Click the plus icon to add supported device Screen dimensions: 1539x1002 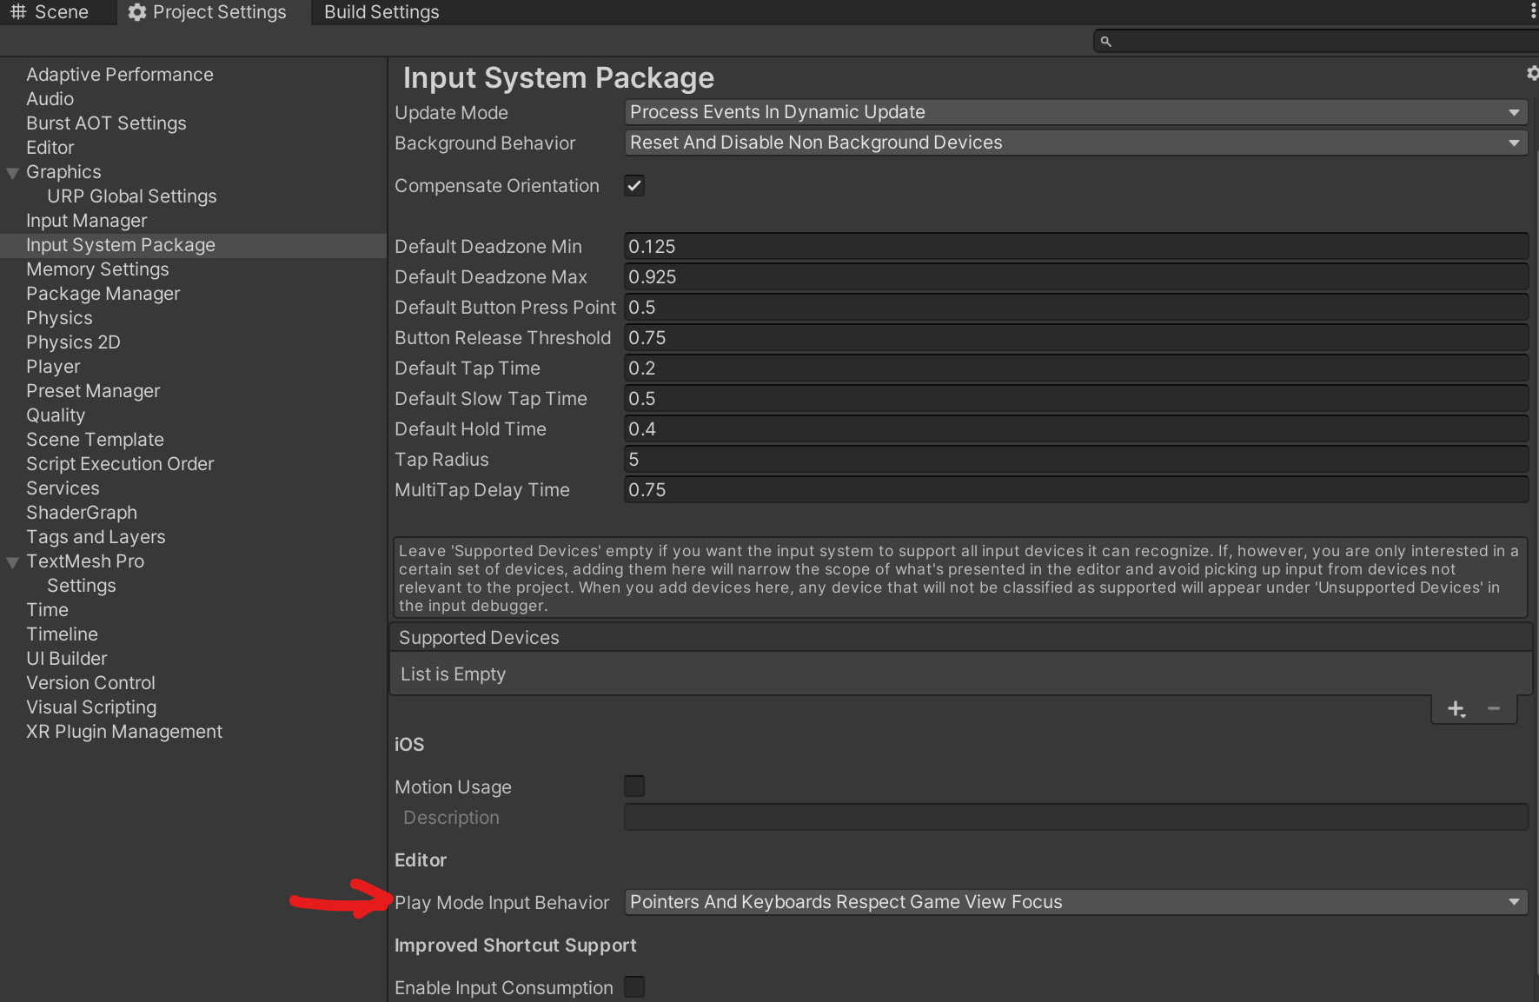coord(1456,709)
